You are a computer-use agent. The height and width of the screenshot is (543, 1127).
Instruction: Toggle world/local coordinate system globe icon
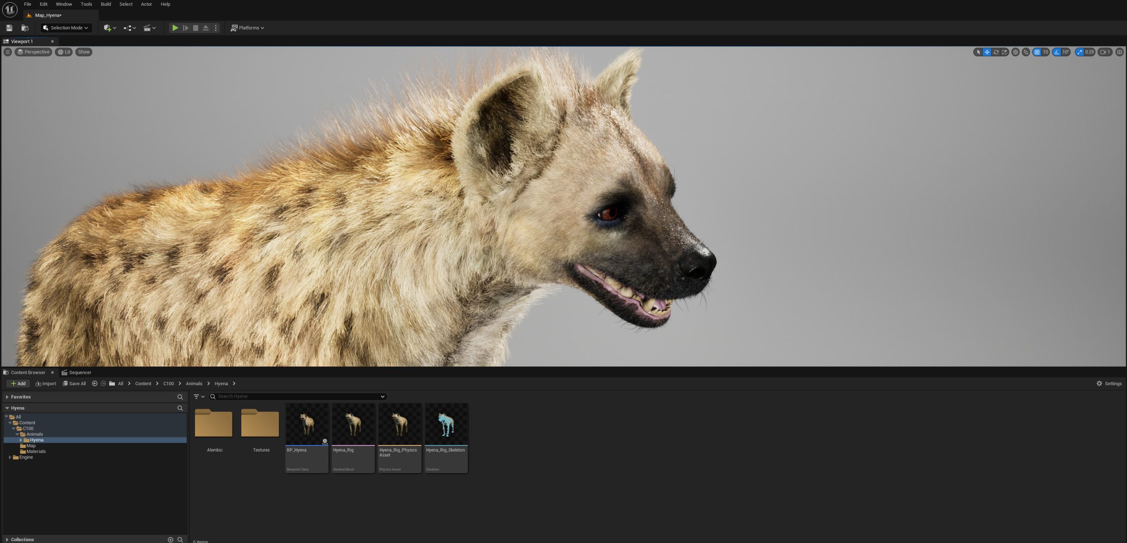1015,52
